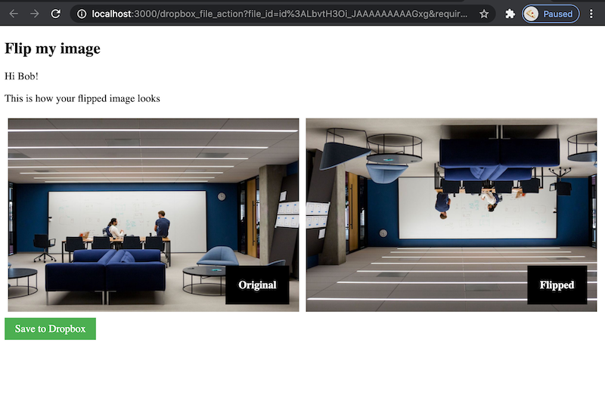Click the Flipped label badge
Viewport: 605px width, 394px height.
pyautogui.click(x=557, y=285)
